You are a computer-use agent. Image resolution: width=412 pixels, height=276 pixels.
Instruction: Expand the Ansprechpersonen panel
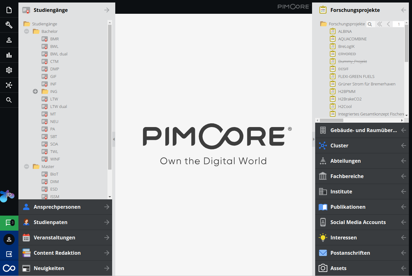tap(65, 207)
